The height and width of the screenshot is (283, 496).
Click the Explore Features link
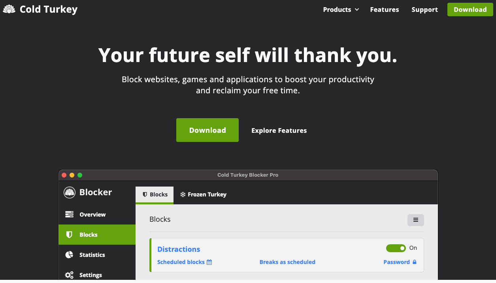(279, 130)
